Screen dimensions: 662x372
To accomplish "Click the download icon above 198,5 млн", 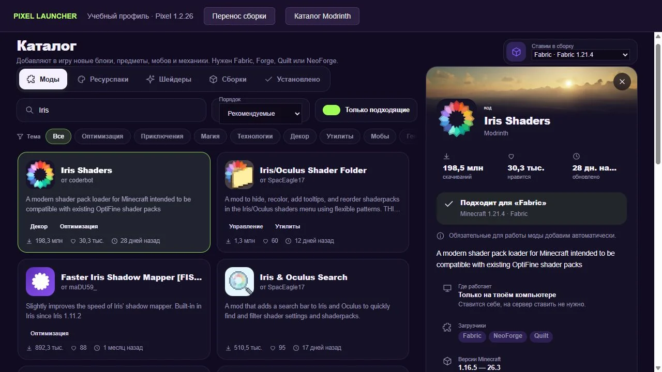I will 447,157.
